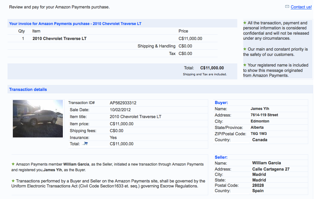Click the shopping cart icon next to Total

(x=85, y=144)
